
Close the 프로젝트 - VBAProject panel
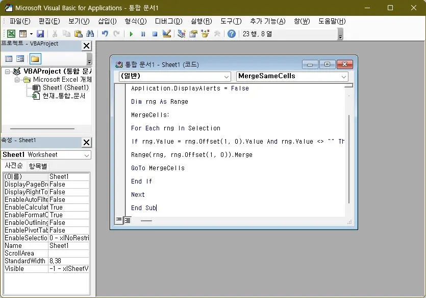click(86, 45)
